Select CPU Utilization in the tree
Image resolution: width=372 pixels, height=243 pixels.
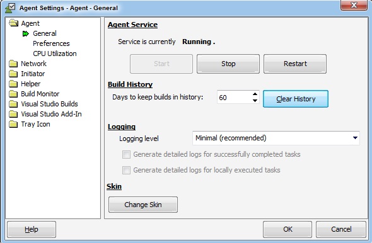pos(55,54)
